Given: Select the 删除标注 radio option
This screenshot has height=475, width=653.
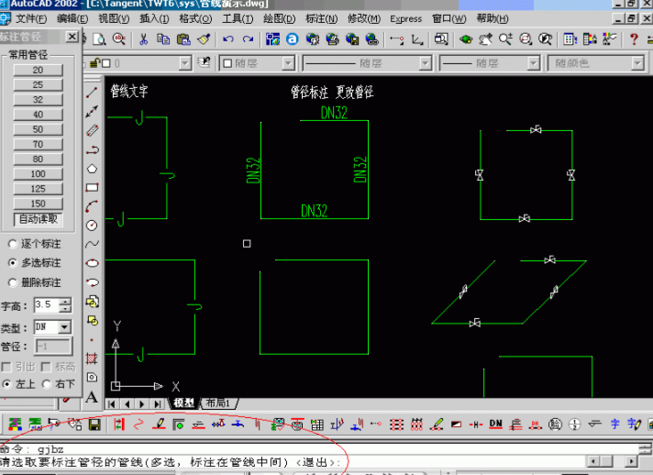Looking at the screenshot, I should coord(11,282).
